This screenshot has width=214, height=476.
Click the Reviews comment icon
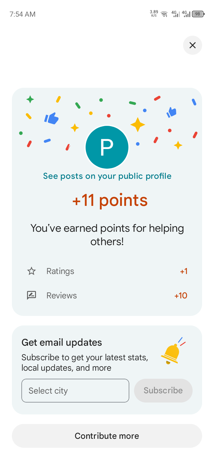(32, 295)
